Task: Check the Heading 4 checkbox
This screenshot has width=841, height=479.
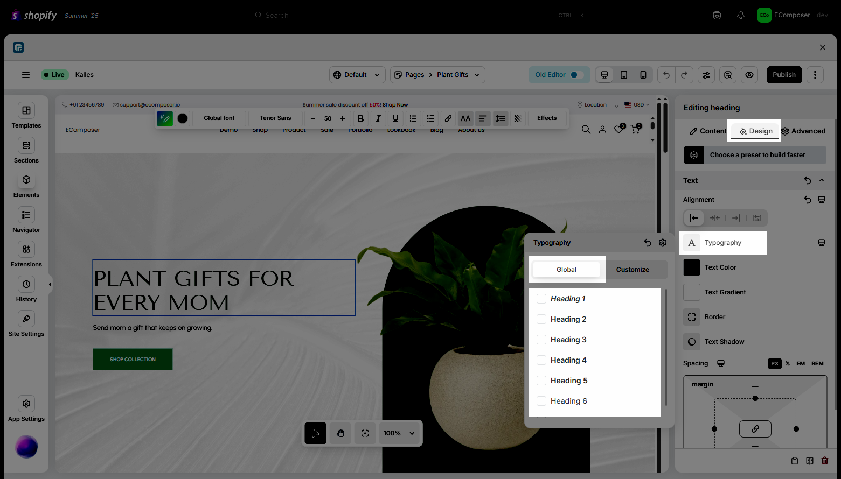Action: [x=541, y=360]
